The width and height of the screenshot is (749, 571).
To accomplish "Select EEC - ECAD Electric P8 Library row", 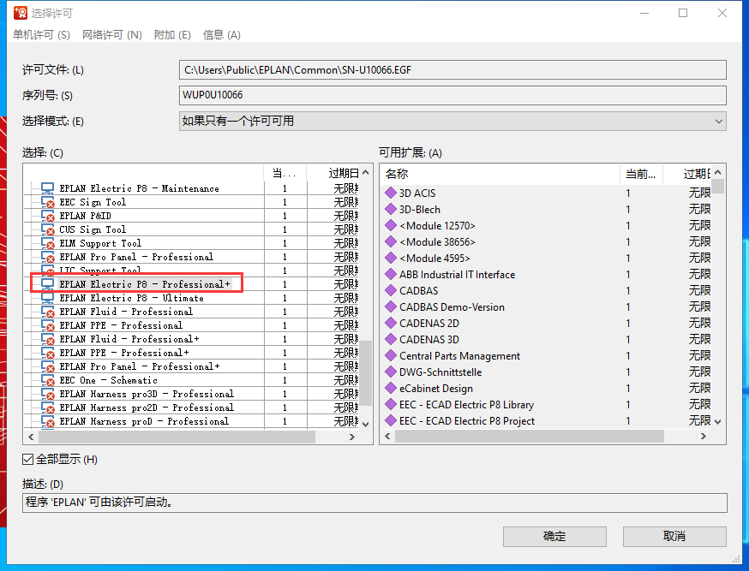I will coord(546,405).
